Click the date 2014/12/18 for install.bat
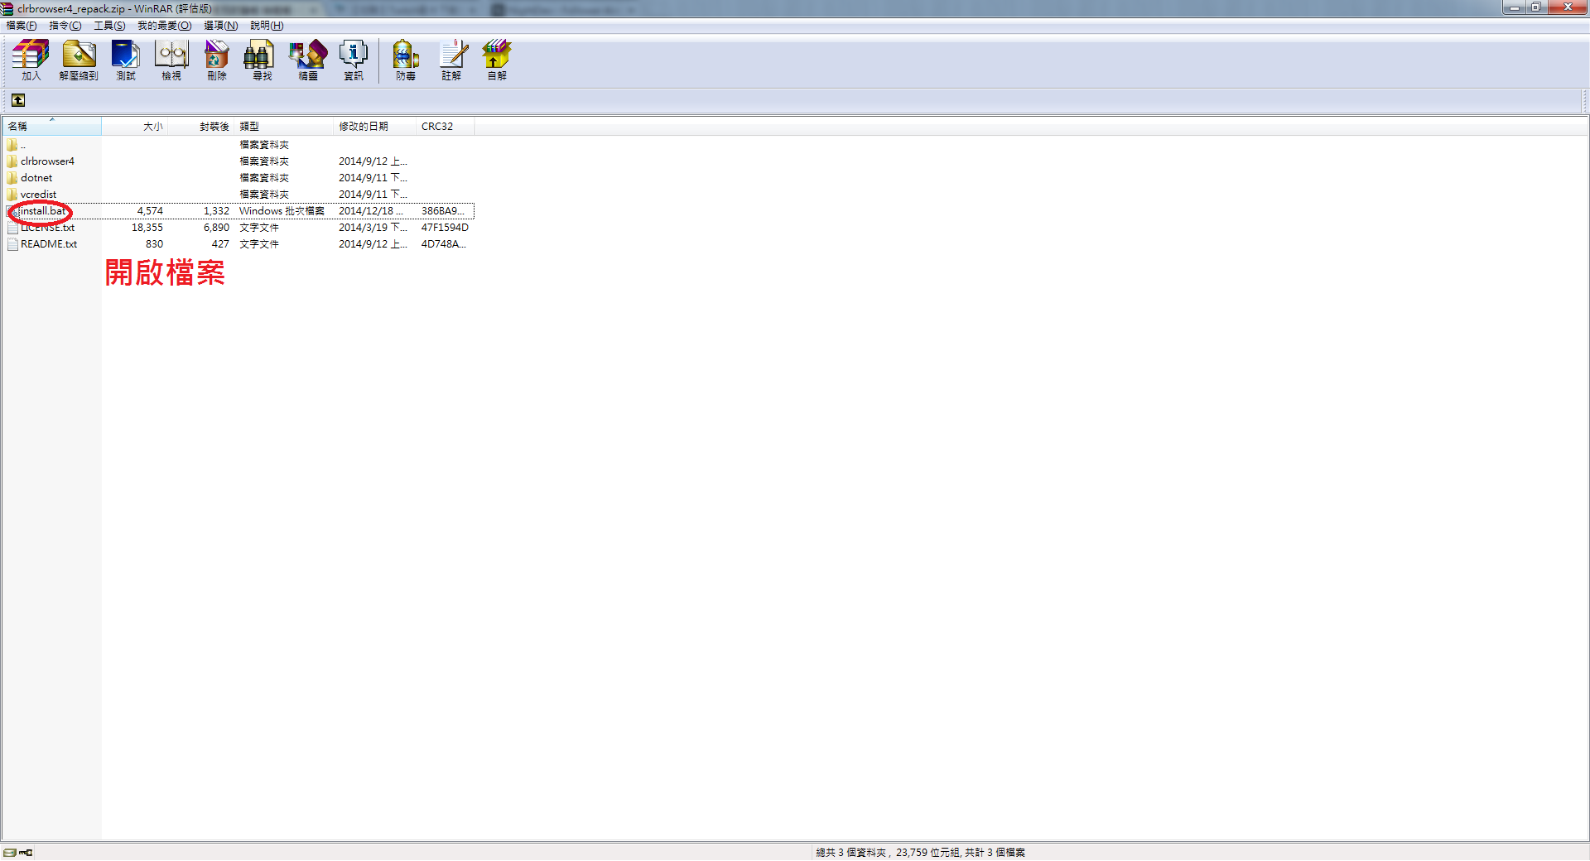The height and width of the screenshot is (861, 1590). point(371,211)
